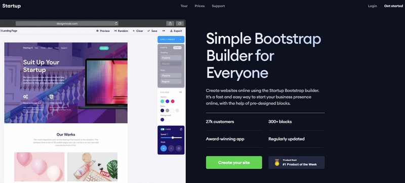
Task: Select the highlighted blue animation style button
Action: pyautogui.click(x=164, y=148)
